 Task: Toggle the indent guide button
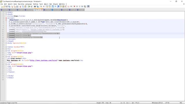tap(58, 6)
